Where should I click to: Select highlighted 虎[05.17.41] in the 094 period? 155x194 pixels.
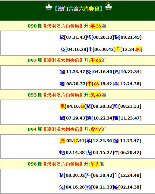[73, 141]
